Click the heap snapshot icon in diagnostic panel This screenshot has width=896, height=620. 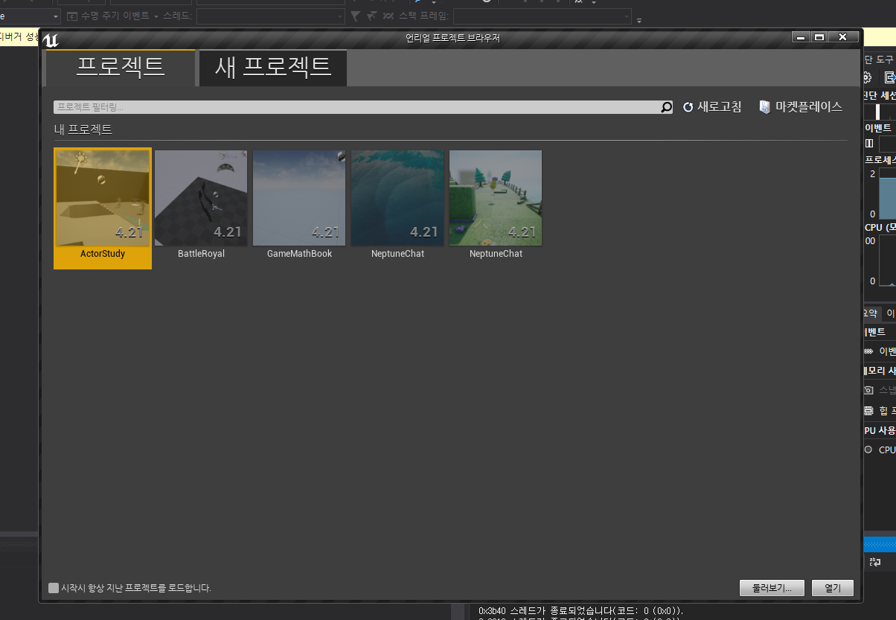click(x=868, y=410)
